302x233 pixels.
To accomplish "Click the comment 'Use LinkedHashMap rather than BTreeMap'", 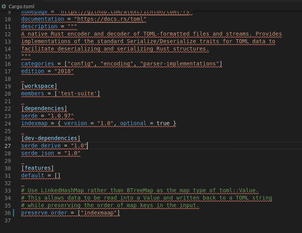I will tap(90, 190).
